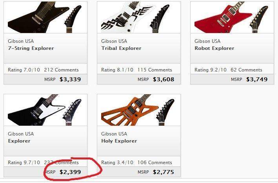This screenshot has width=278, height=183.
Task: Click the Explorer product title
Action: pos(19,141)
